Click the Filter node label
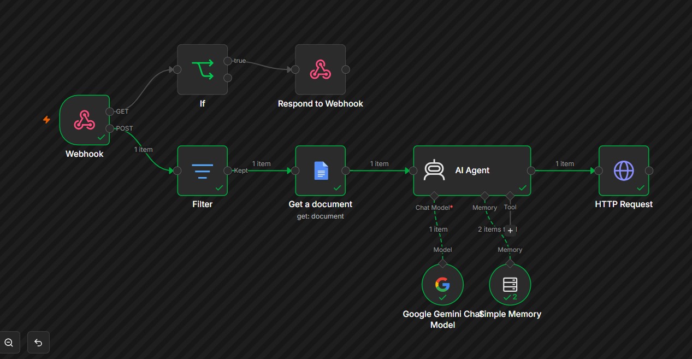The width and height of the screenshot is (692, 359). (203, 204)
